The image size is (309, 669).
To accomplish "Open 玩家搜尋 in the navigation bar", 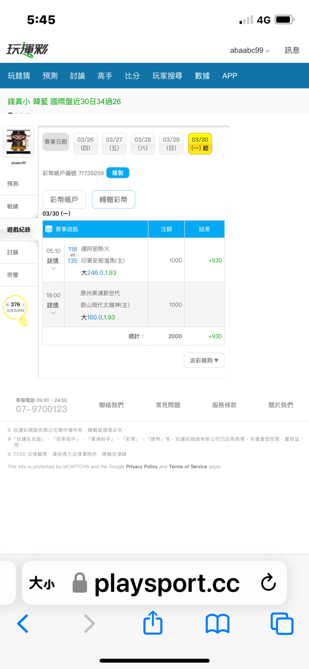I will point(167,76).
